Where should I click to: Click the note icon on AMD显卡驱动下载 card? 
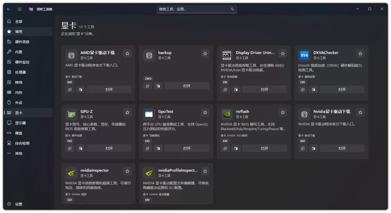pos(70,89)
